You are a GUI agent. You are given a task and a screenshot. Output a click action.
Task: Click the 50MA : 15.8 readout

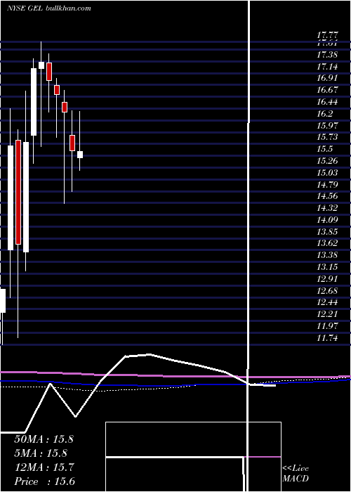pos(44,439)
